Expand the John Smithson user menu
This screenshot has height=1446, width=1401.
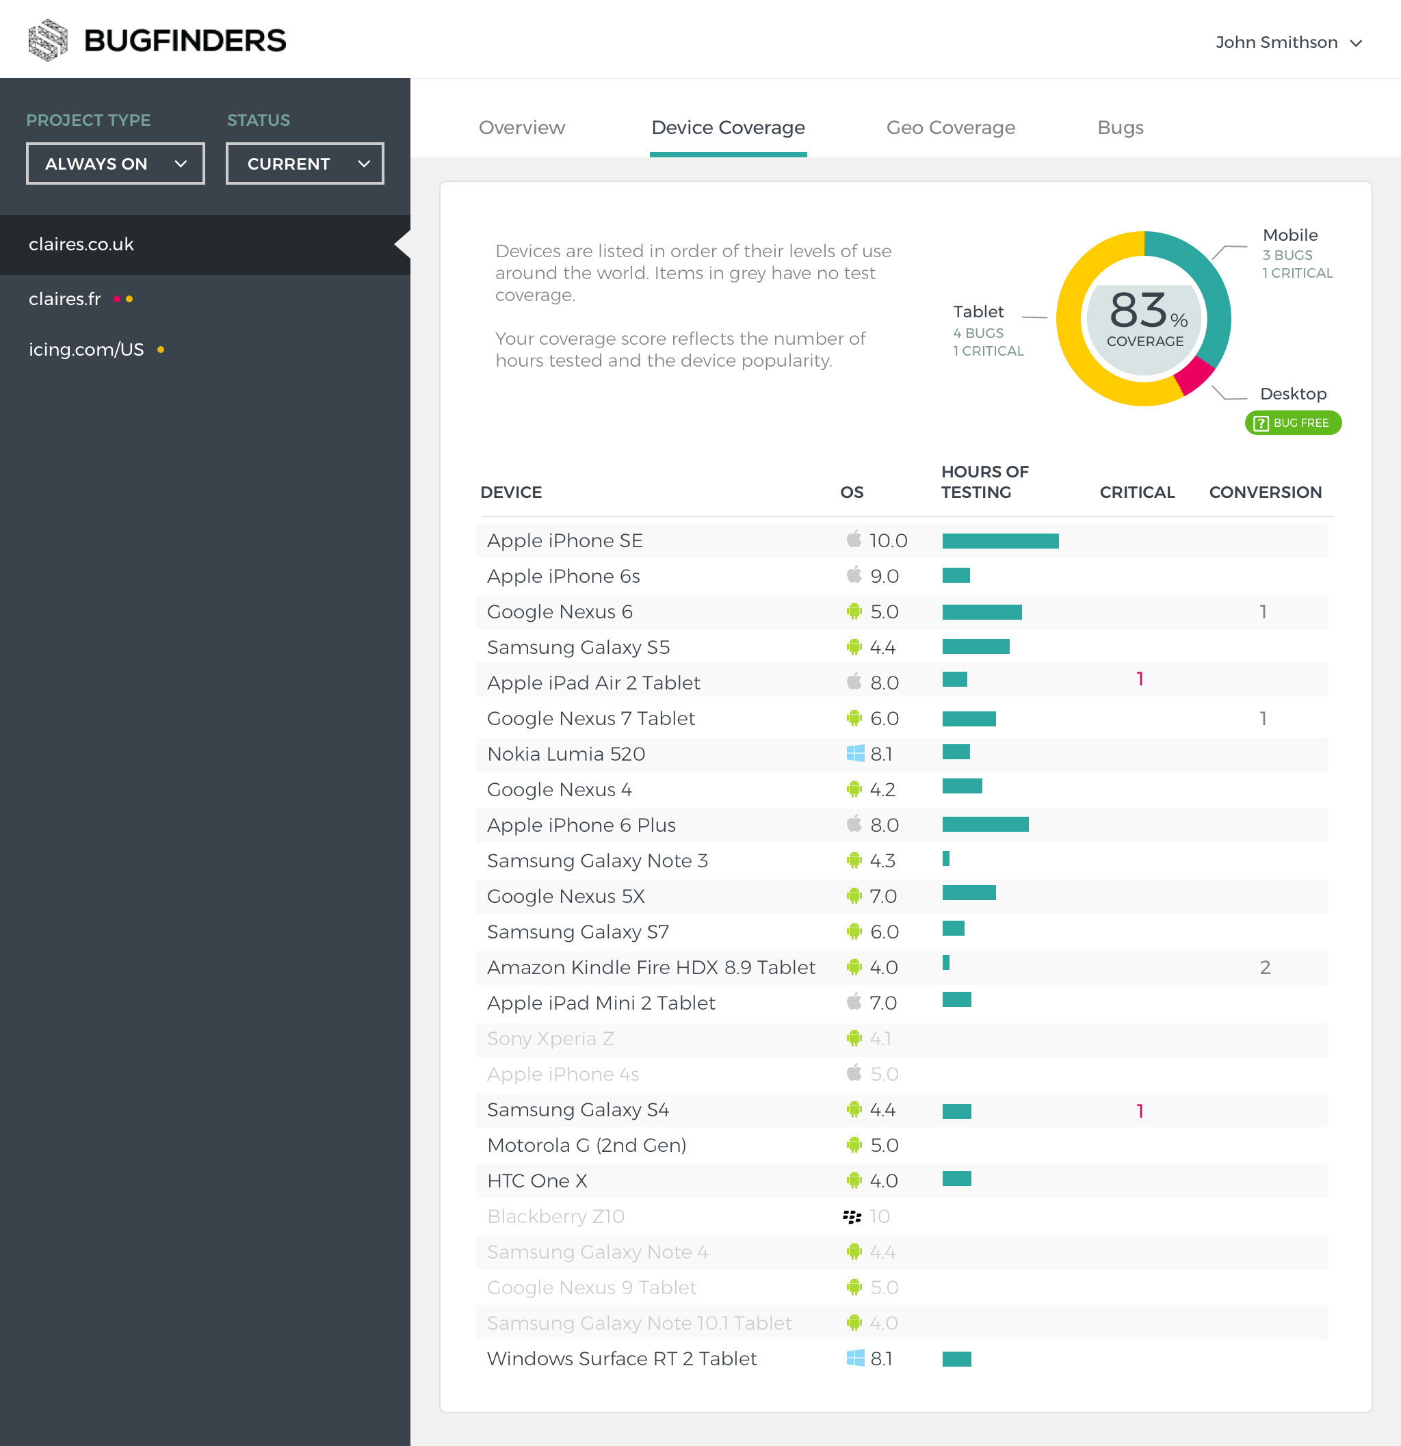tap(1287, 43)
